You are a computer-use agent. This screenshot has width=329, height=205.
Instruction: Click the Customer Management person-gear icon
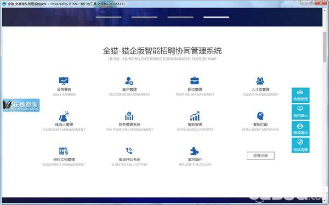pyautogui.click(x=129, y=81)
